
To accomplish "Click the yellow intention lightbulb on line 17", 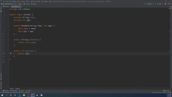I will click(11, 53).
